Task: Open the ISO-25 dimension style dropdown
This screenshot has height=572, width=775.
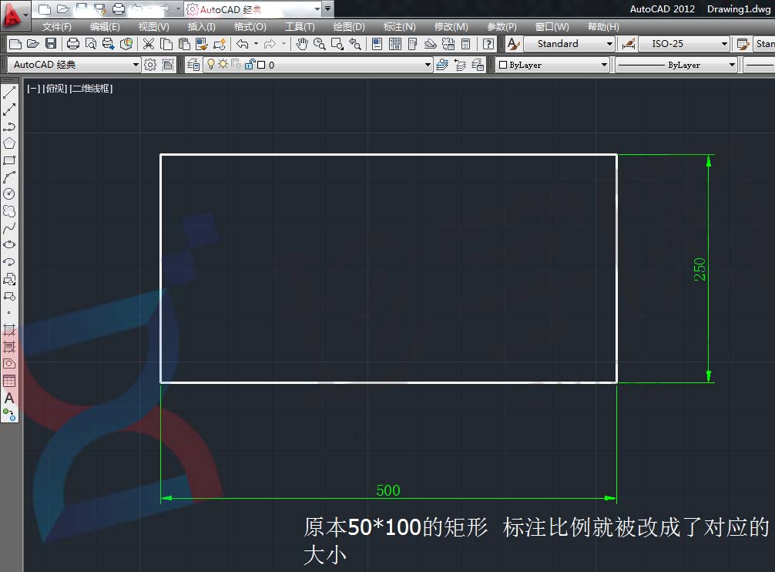Action: tap(725, 44)
